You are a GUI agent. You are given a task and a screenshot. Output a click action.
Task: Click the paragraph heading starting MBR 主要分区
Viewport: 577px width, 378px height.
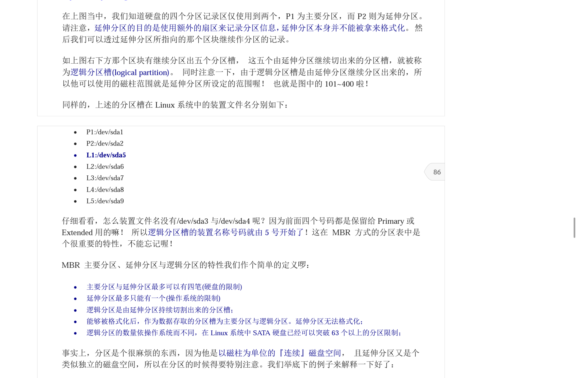(185, 265)
